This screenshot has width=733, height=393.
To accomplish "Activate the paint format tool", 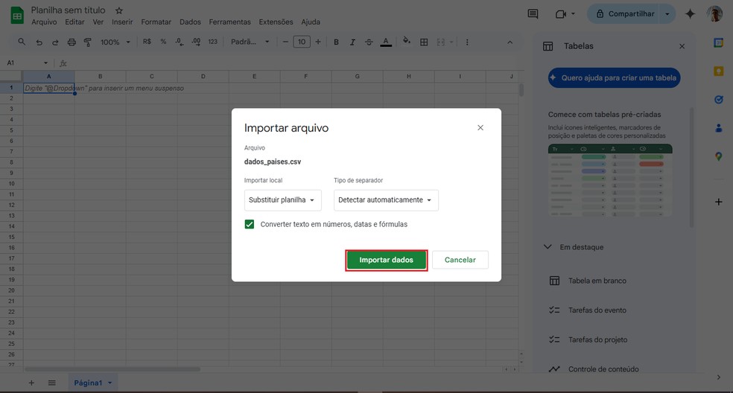I will tap(87, 42).
